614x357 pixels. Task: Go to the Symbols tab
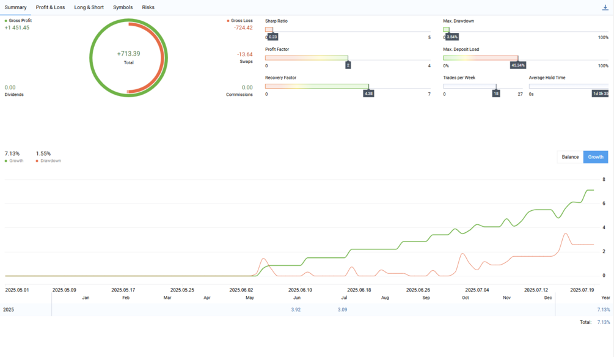pyautogui.click(x=123, y=7)
